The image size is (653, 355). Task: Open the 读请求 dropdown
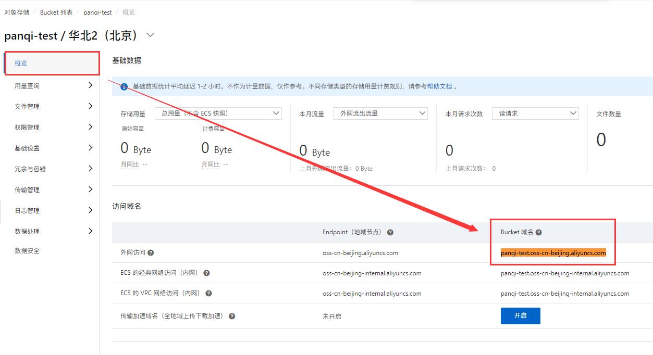coord(535,113)
